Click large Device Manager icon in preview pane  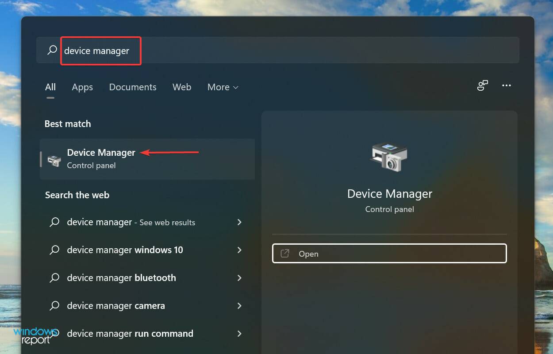[389, 157]
